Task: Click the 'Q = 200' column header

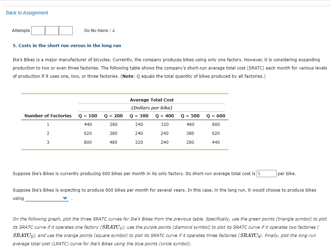Action: (x=113, y=116)
